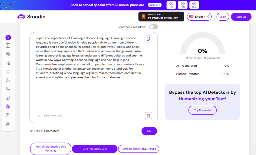Click the Login button
This screenshot has width=256, height=155.
pos(222,17)
